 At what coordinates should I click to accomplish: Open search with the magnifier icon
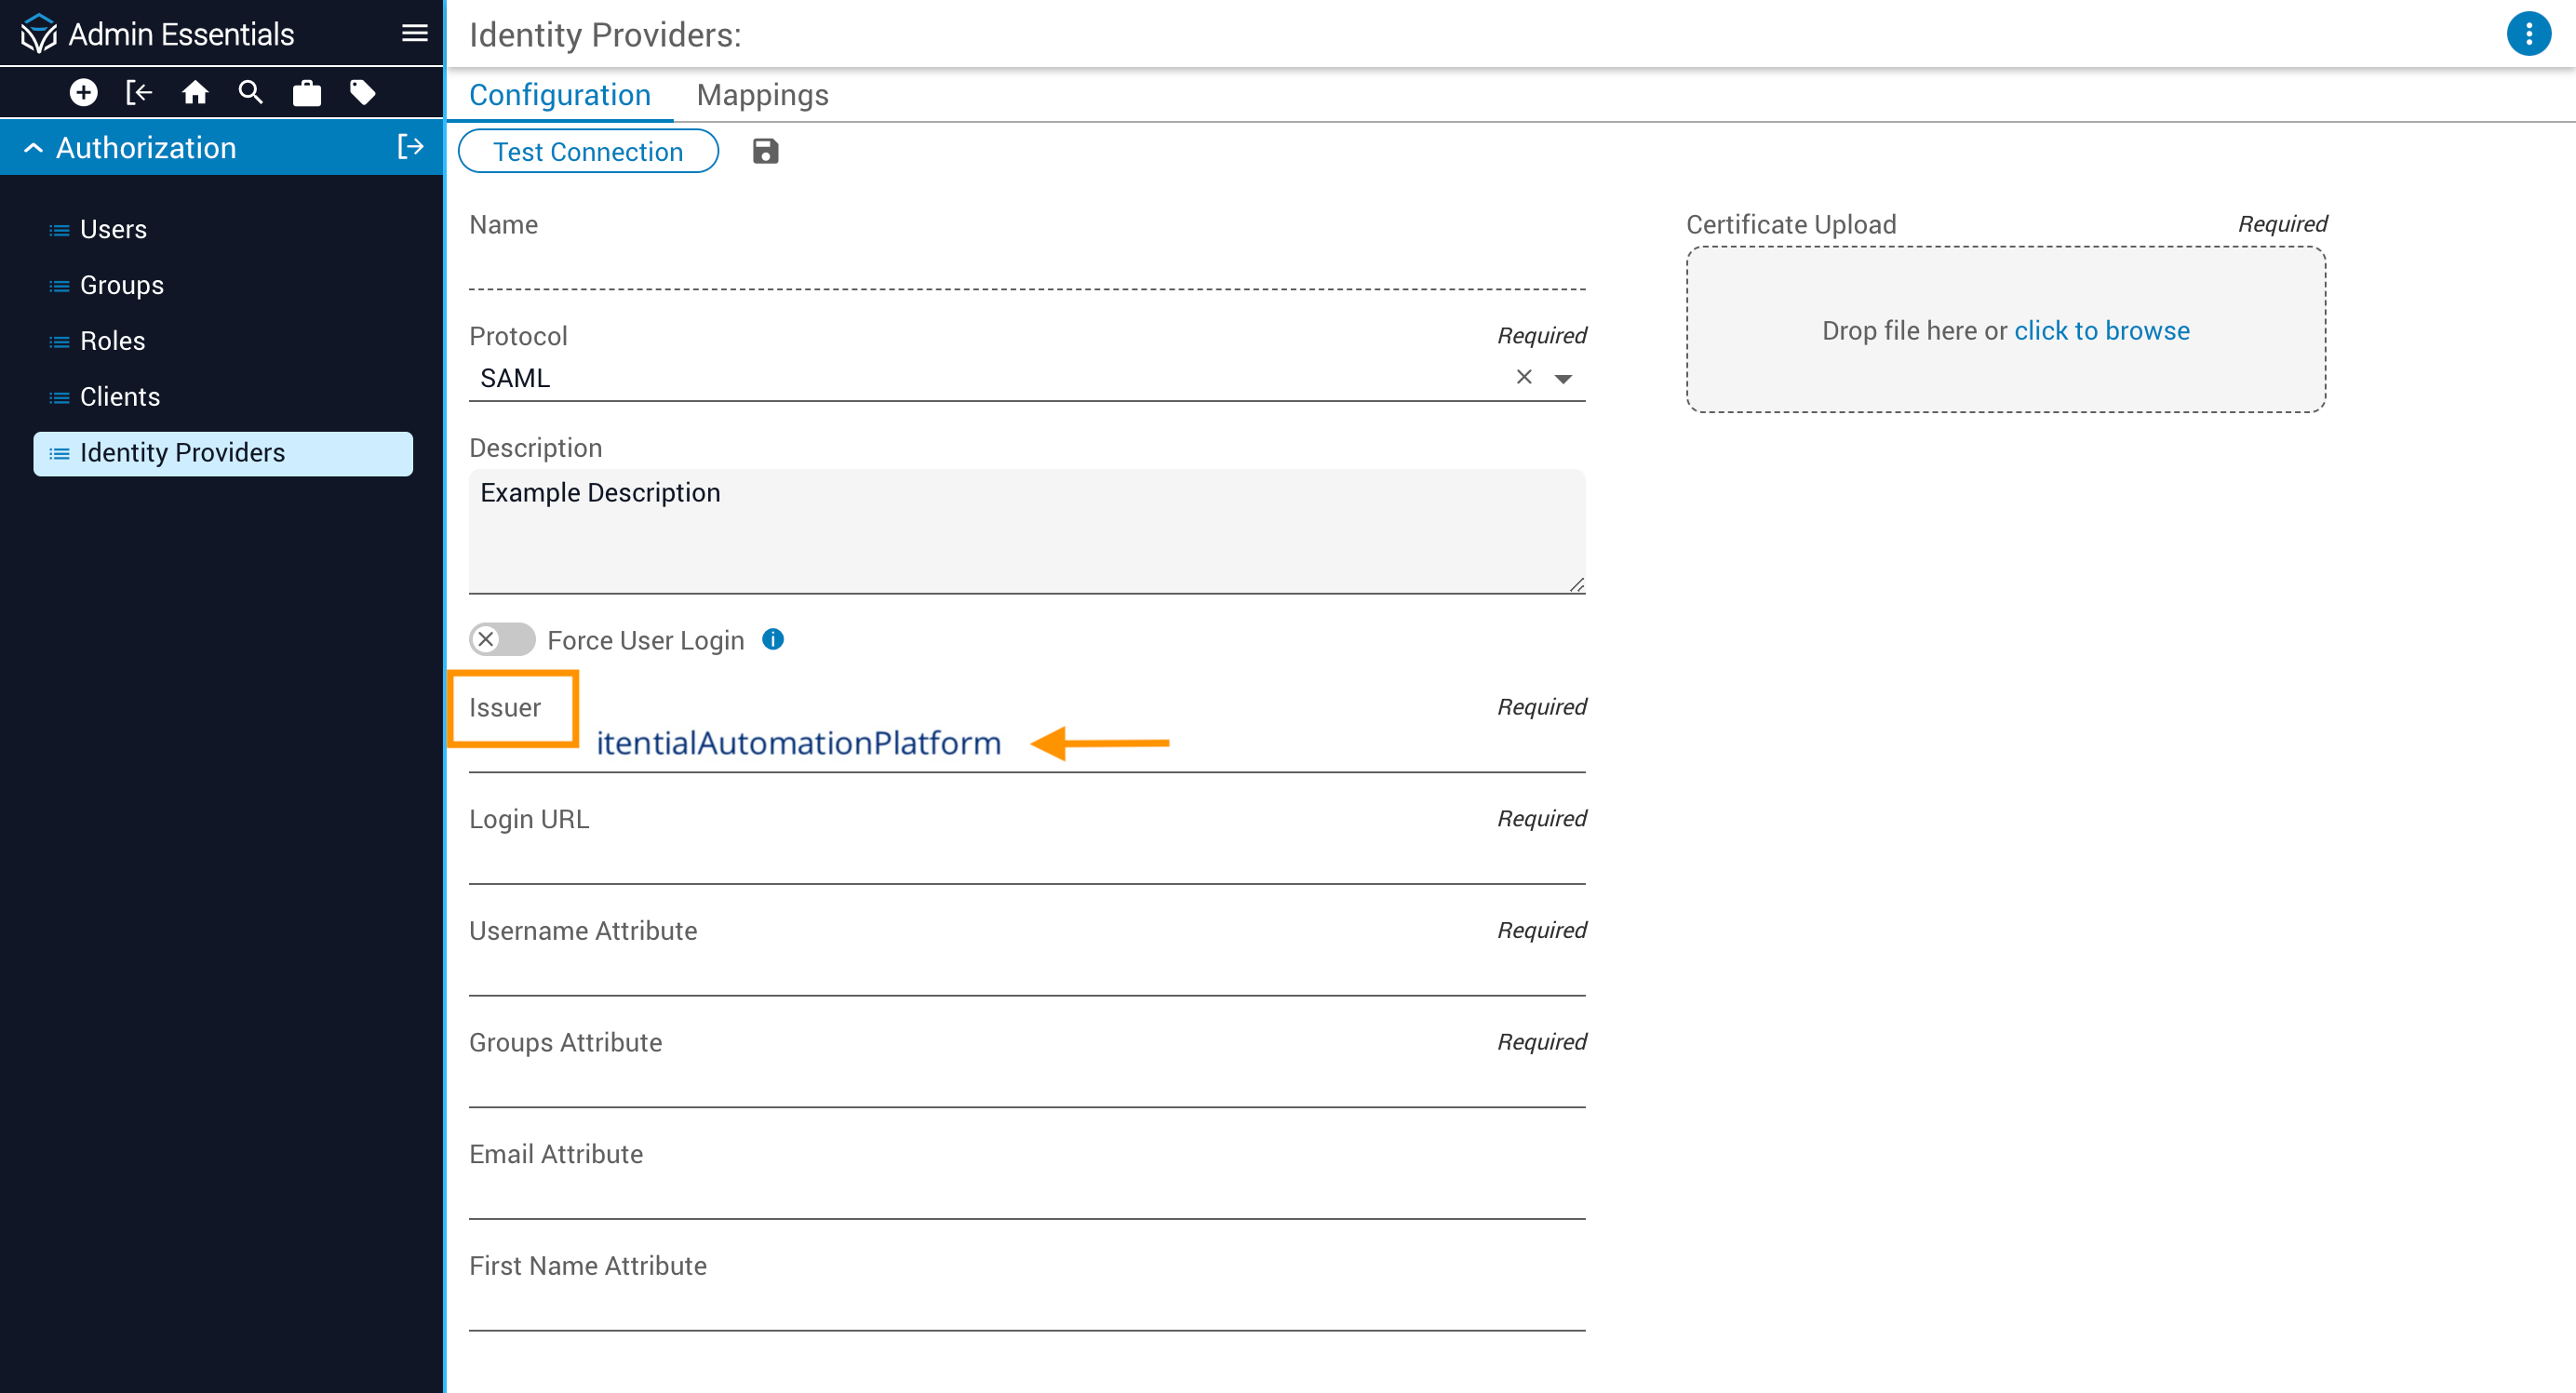coord(251,93)
